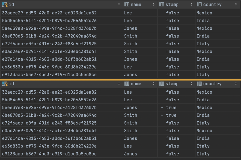Click the true stamp in lower table 6be870d5 row
Image resolution: width=241 pixels, height=160 pixels.
point(171,115)
